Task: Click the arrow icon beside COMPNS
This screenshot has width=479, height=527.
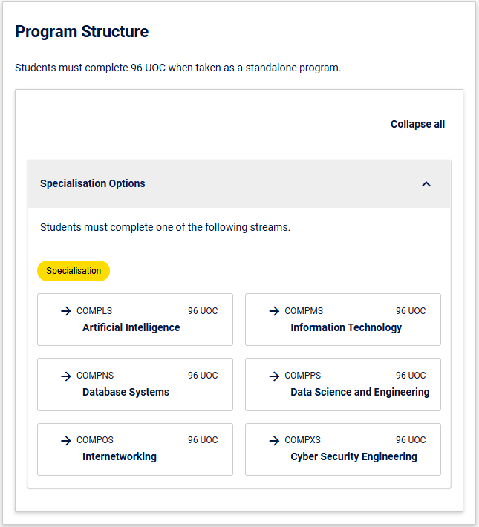Action: 66,376
